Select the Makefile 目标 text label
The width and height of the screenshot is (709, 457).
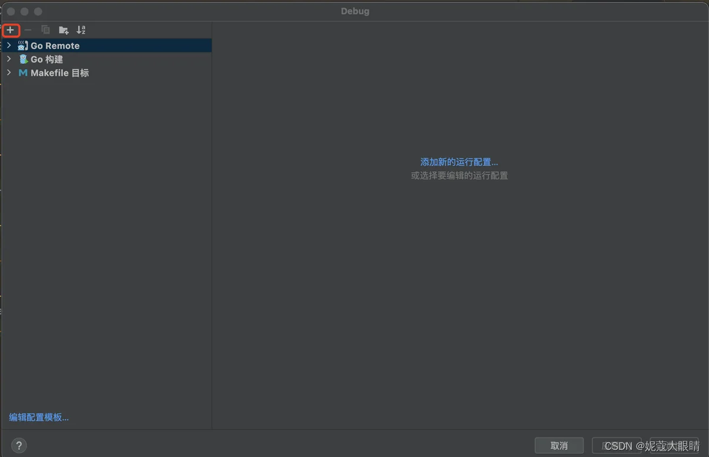pos(60,73)
